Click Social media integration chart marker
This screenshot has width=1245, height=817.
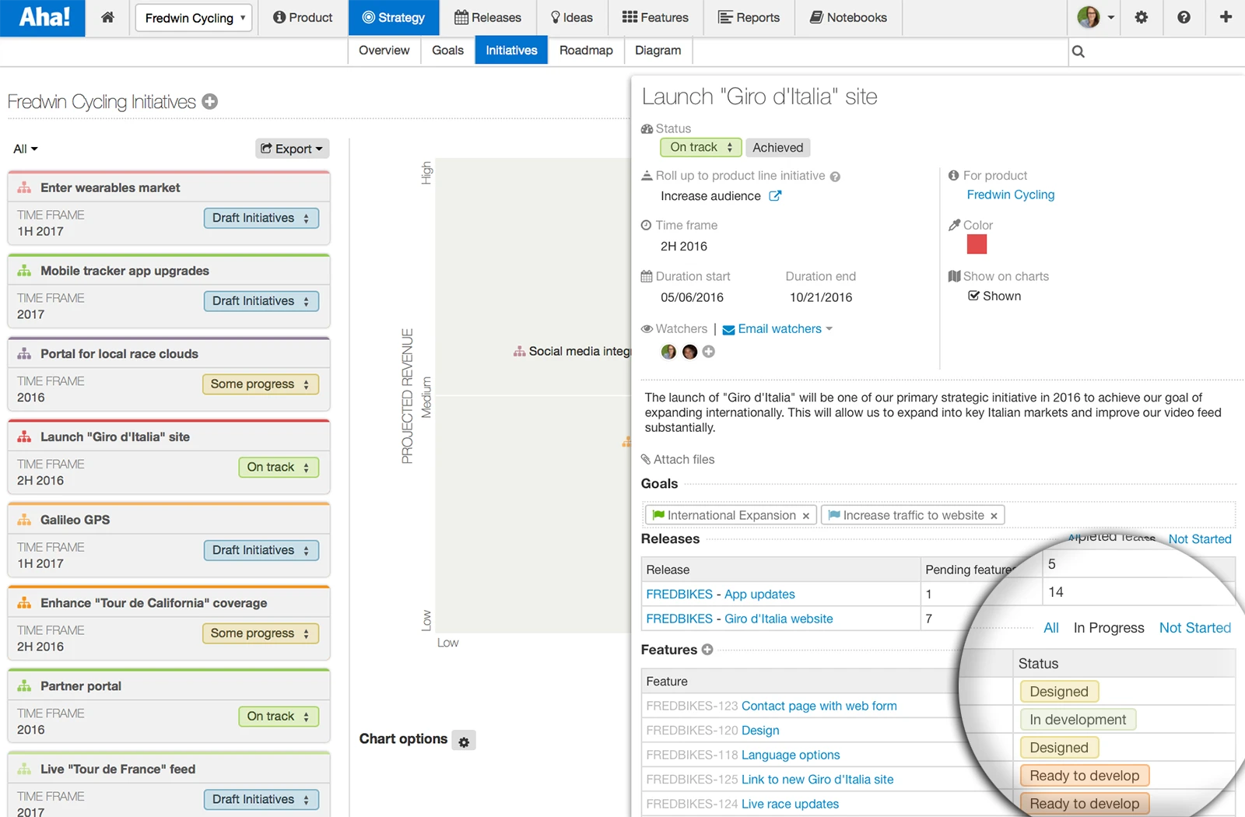pos(519,352)
